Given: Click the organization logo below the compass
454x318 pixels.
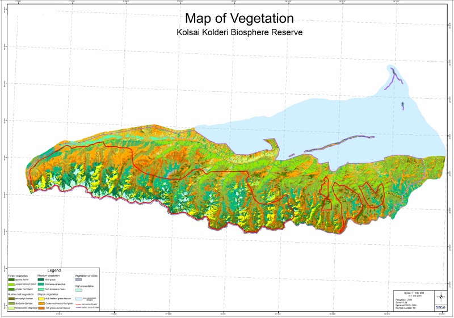Looking at the screenshot, I should click(440, 308).
